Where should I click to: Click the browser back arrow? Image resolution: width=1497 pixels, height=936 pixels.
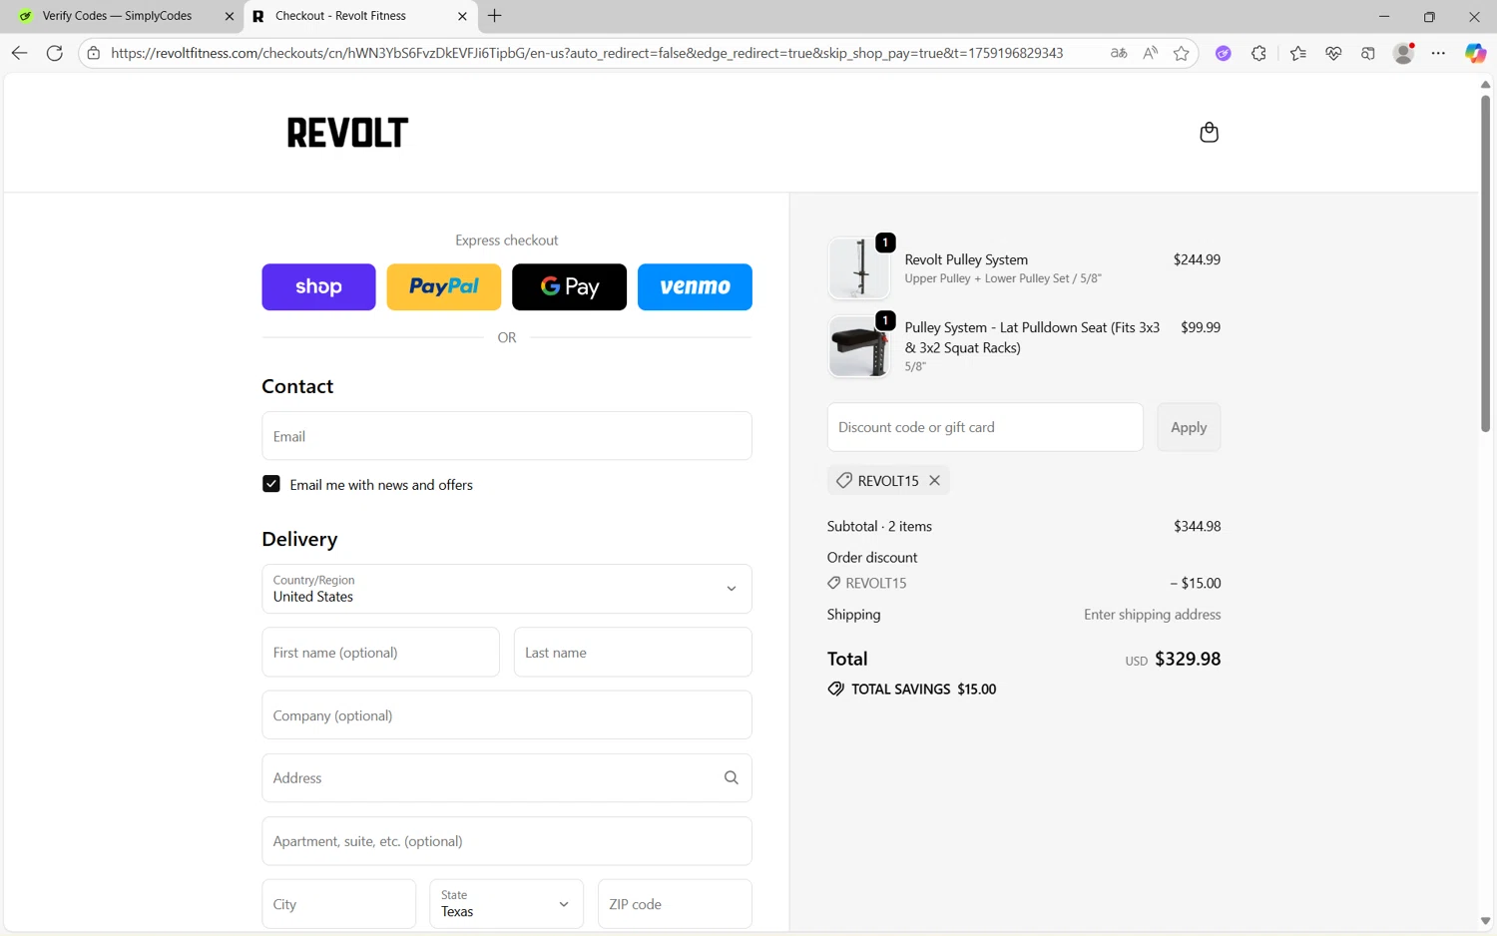[19, 53]
